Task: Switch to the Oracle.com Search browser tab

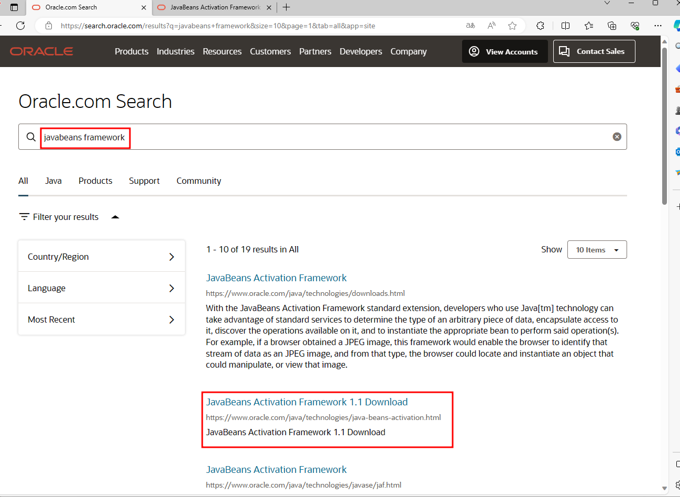Action: tap(88, 7)
